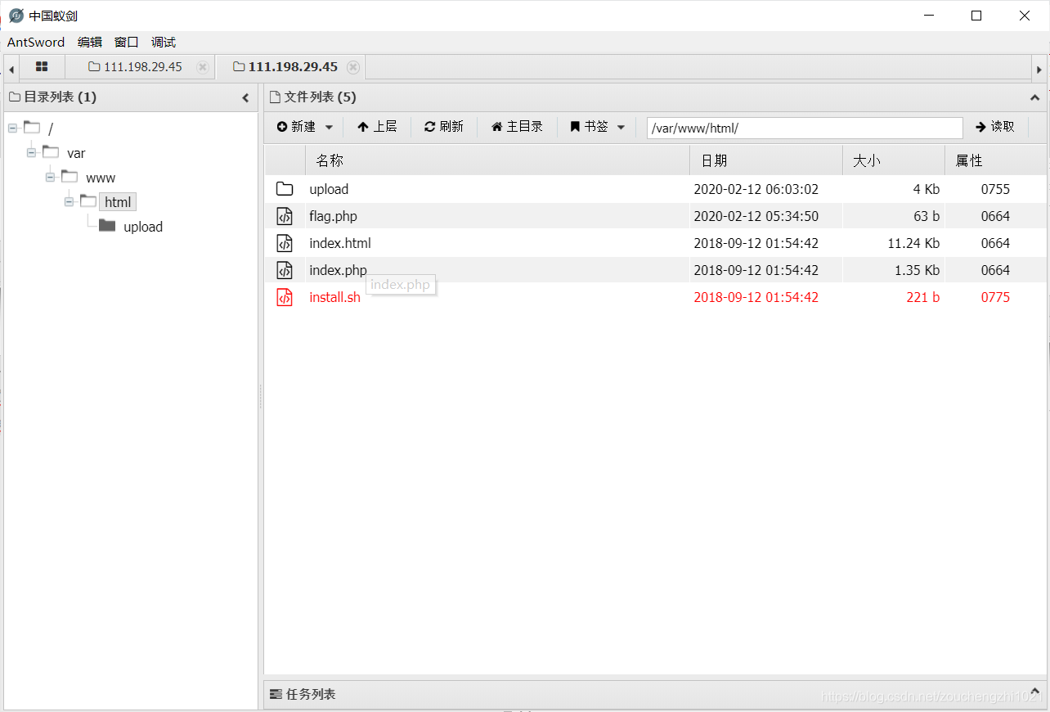1050x712 pixels.
Task: Click size 63 b of flag.php
Action: (x=927, y=216)
